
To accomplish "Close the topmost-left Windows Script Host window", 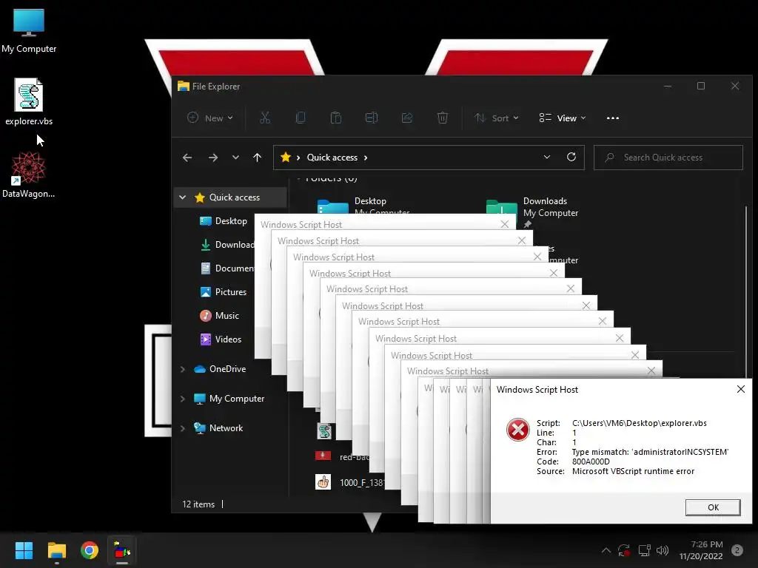I will (x=505, y=224).
